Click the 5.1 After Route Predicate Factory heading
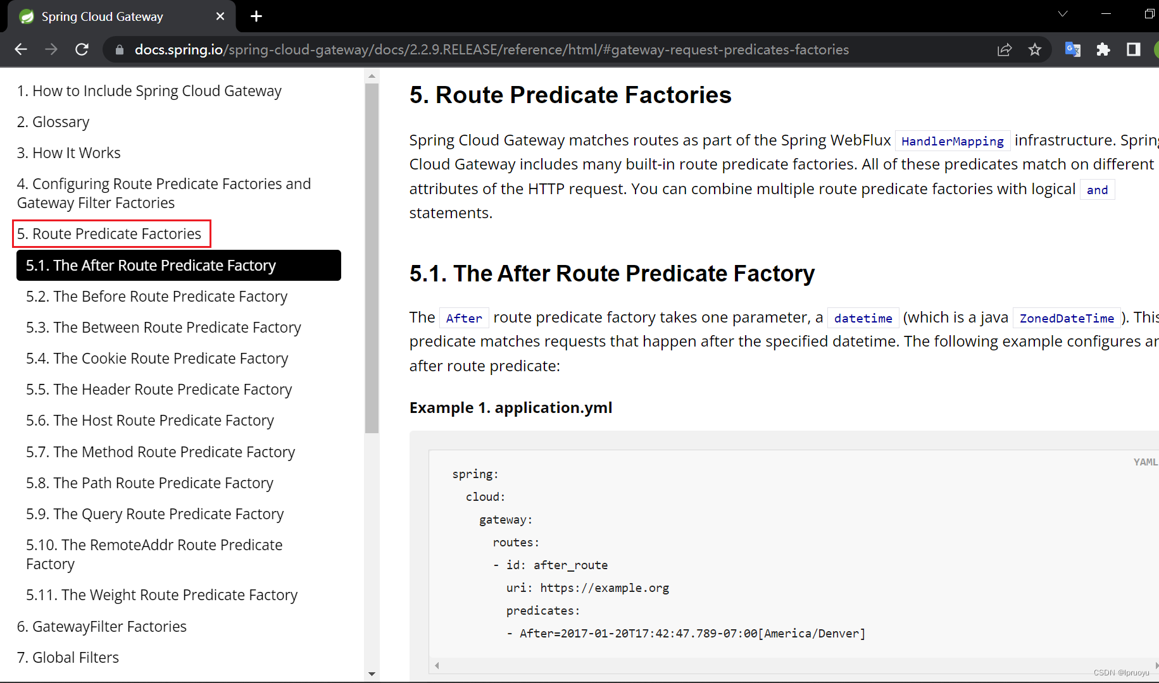 (612, 274)
